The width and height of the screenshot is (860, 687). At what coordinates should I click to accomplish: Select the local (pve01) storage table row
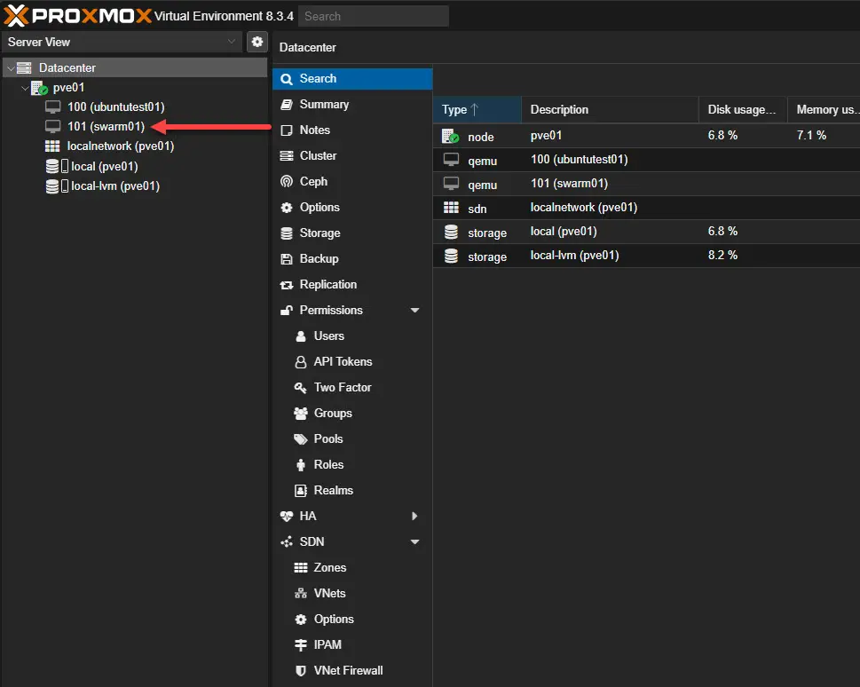click(x=647, y=232)
